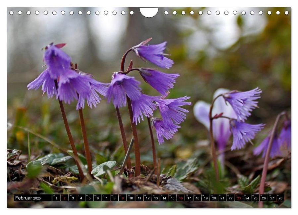Image resolution: width=298 pixels, height=215 pixels.
Task: Click the first spiral binding hole on left
Action: tap(11, 13)
